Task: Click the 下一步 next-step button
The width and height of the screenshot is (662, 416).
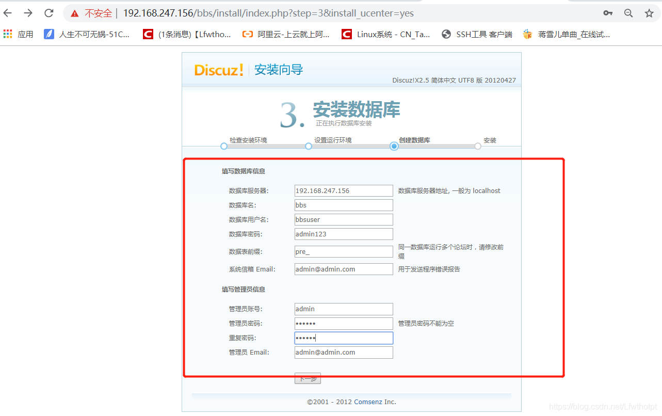Action: pos(308,378)
